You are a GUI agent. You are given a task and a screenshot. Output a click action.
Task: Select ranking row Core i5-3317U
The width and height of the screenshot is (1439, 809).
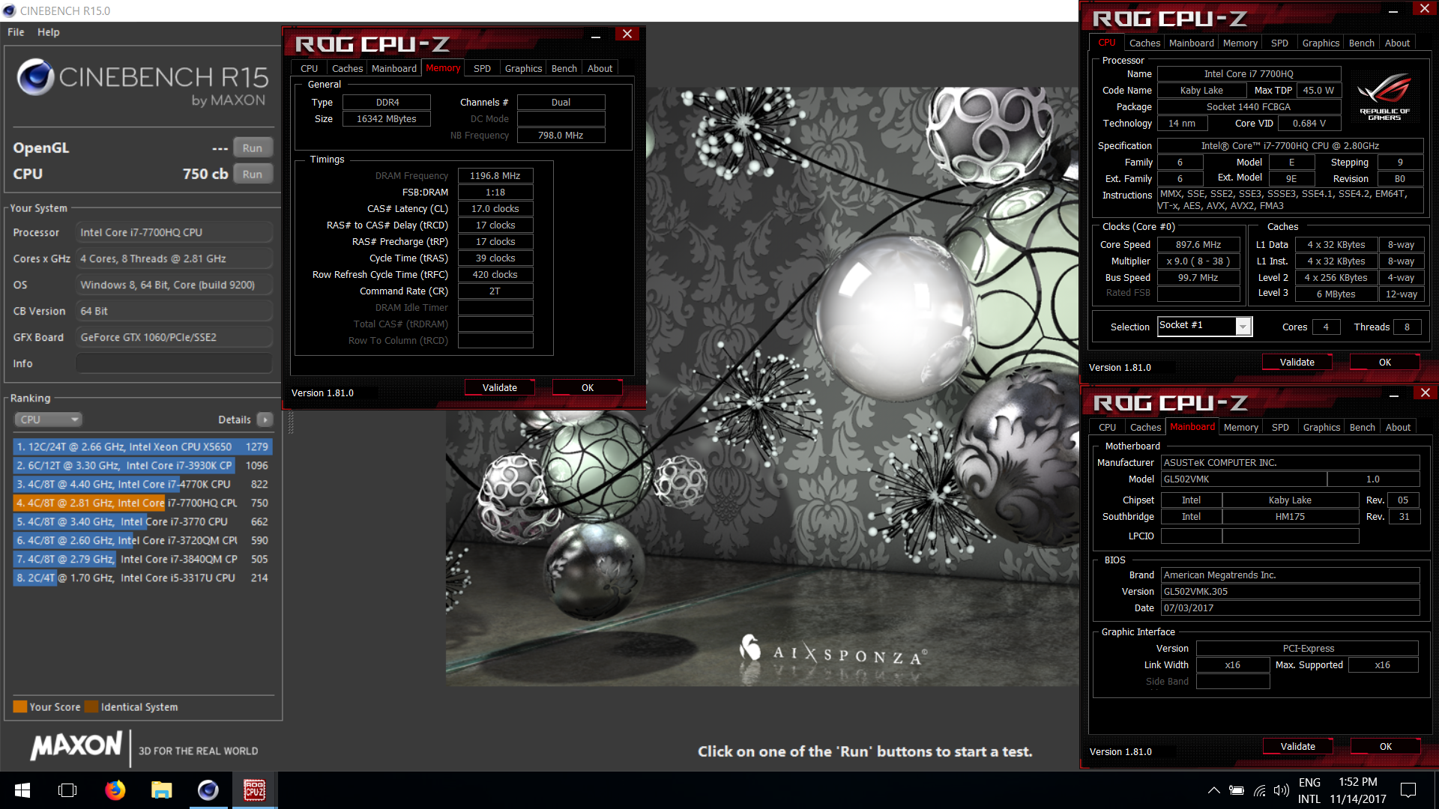tap(142, 578)
